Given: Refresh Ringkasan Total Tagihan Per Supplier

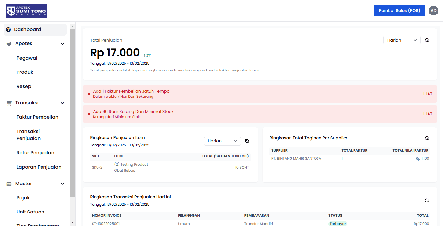Looking at the screenshot, I should [x=427, y=138].
